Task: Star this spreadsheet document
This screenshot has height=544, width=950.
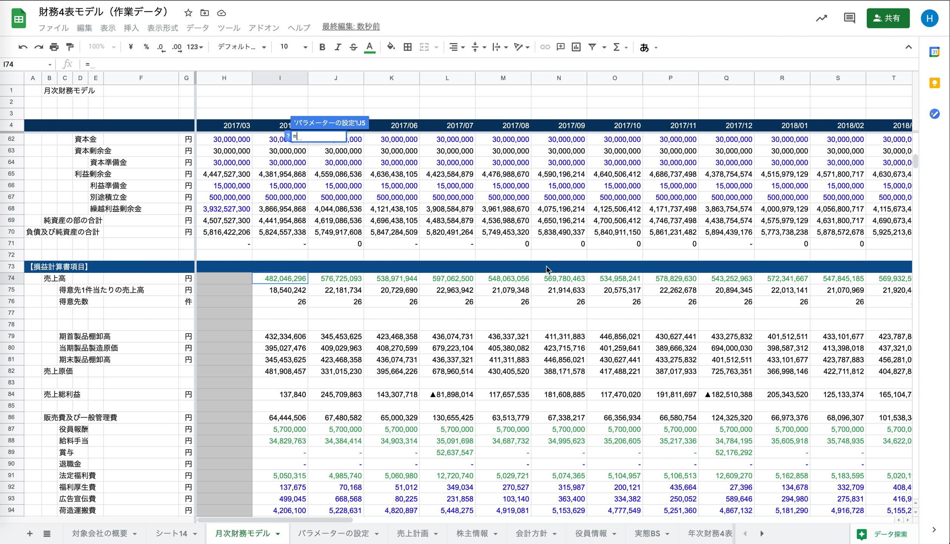Action: [188, 13]
